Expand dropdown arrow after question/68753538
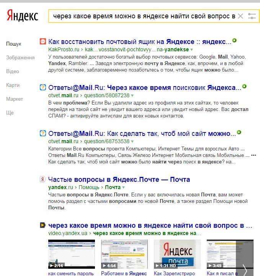The height and width of the screenshot is (276, 260). click(x=132, y=142)
